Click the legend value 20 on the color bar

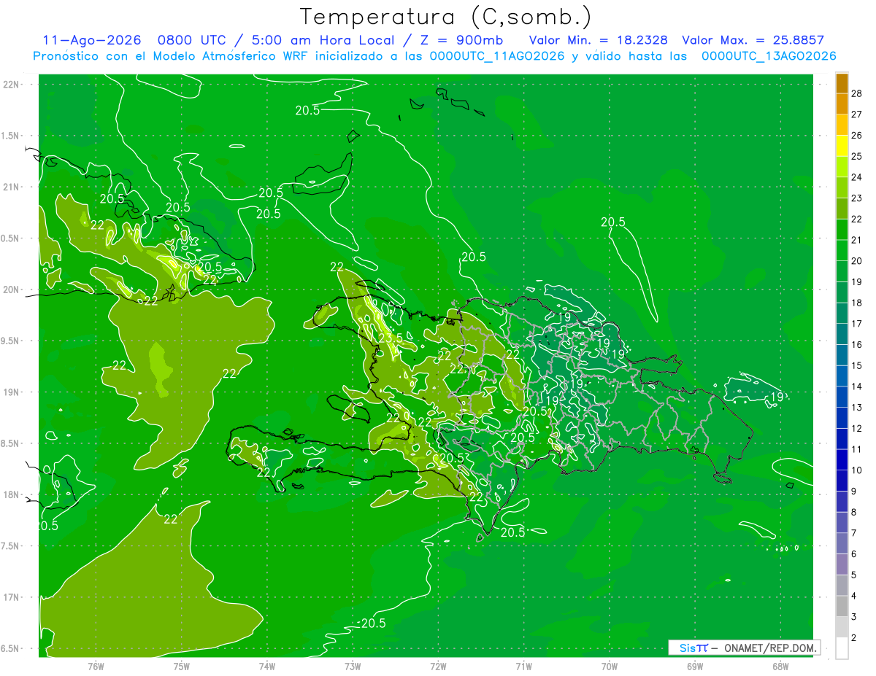coord(857,261)
